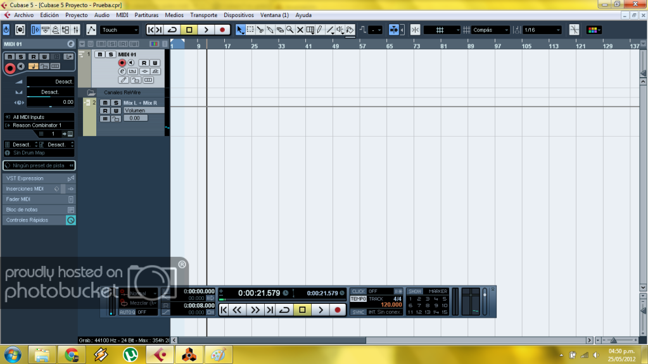Select the Split scissors tool
This screenshot has height=364, width=648.
click(260, 30)
